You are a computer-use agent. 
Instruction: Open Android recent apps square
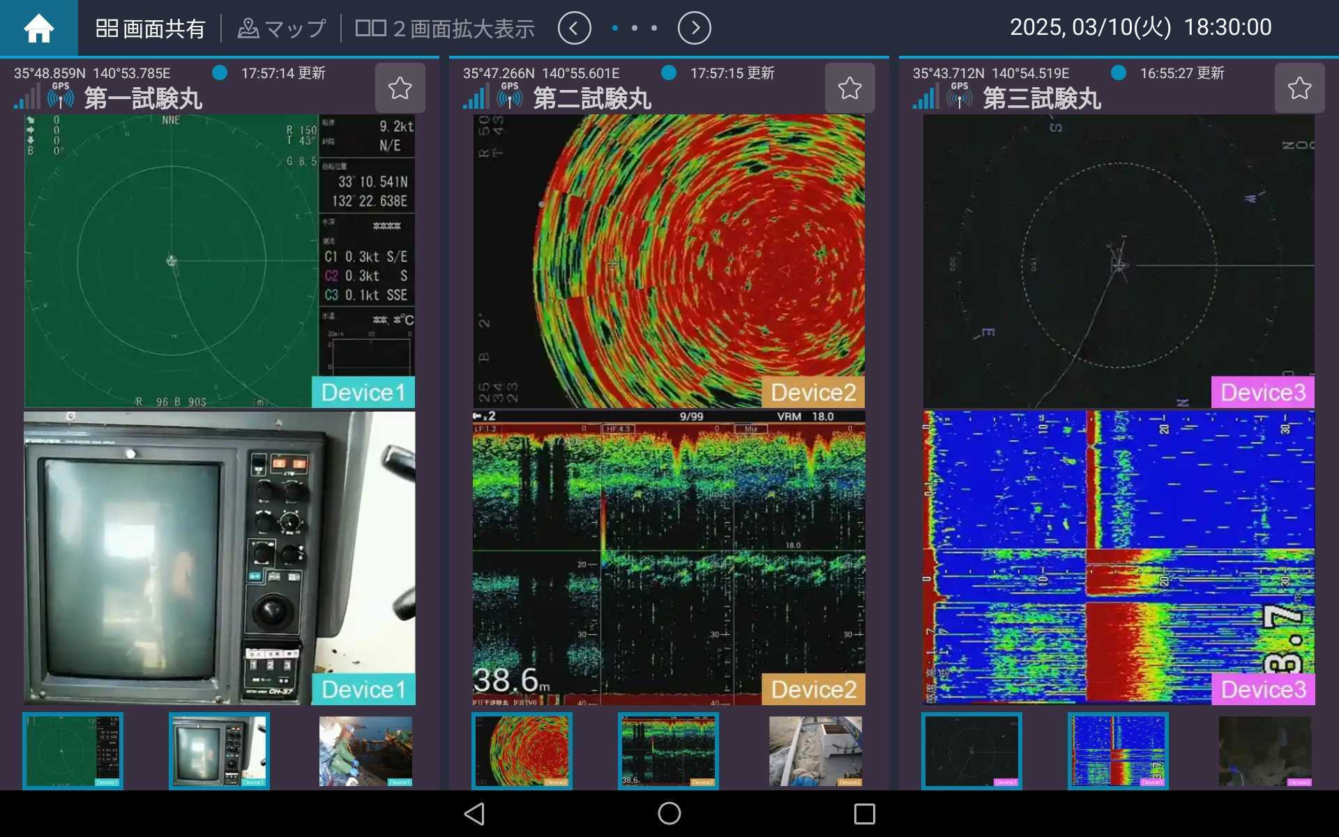click(x=864, y=813)
